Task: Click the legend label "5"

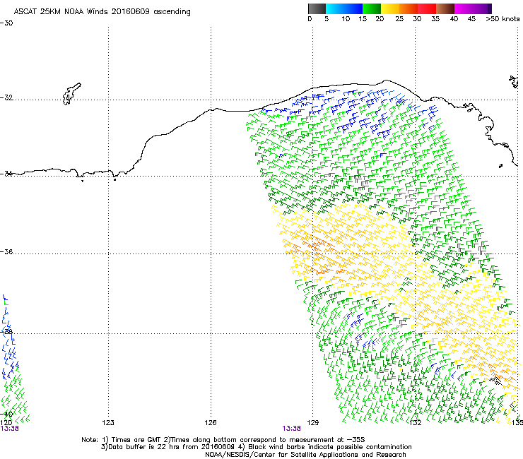Action: [327, 19]
